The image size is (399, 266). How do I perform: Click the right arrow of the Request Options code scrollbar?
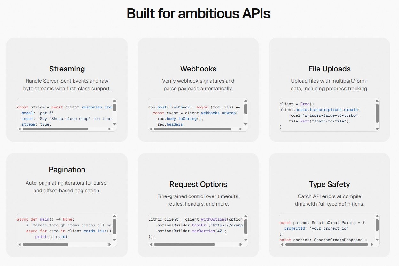241,244
